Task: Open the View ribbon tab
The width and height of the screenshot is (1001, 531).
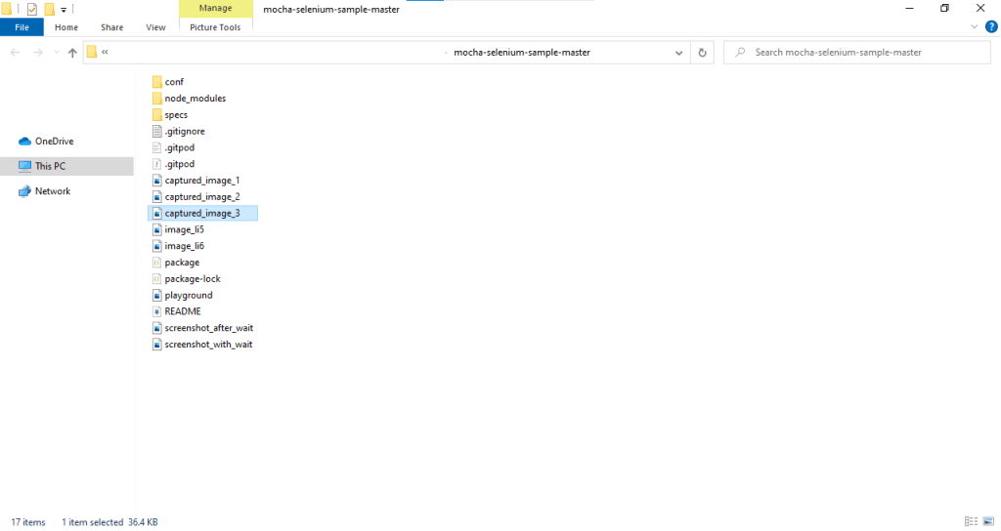Action: click(155, 27)
